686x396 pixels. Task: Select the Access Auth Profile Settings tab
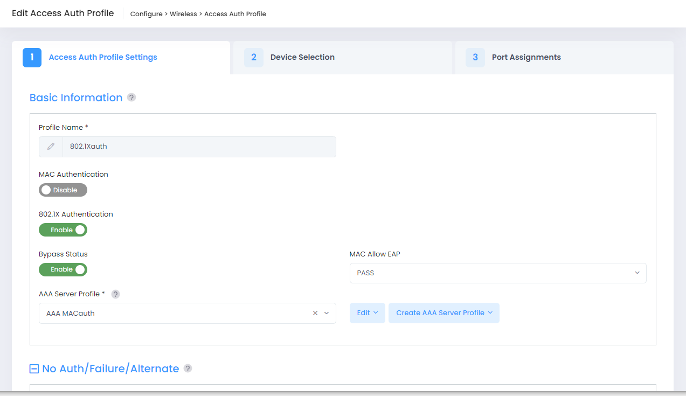coord(103,57)
